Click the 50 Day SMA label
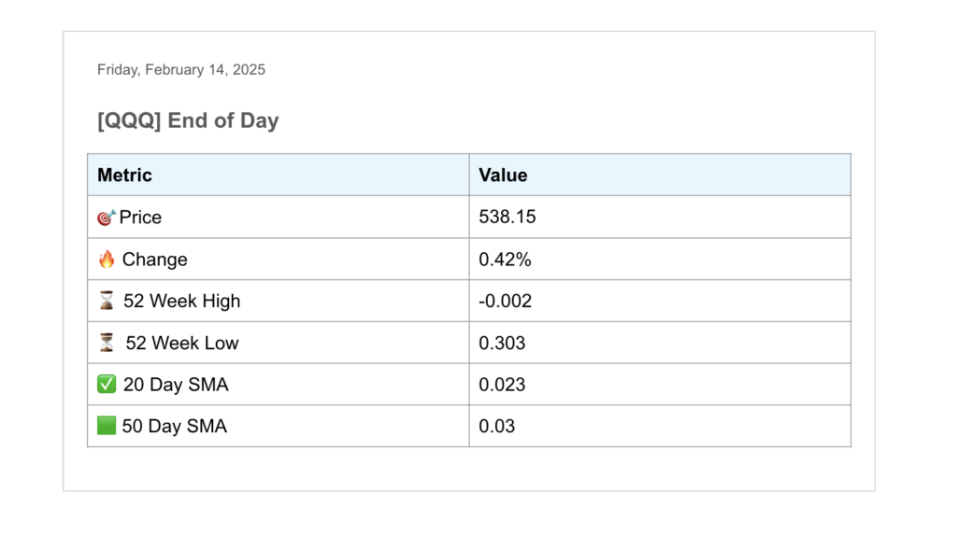The width and height of the screenshot is (957, 535). pos(175,426)
